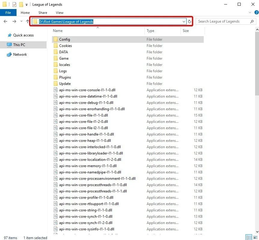This screenshot has height=240, width=259.
Task: Click the address bar path text
Action: tap(66, 21)
